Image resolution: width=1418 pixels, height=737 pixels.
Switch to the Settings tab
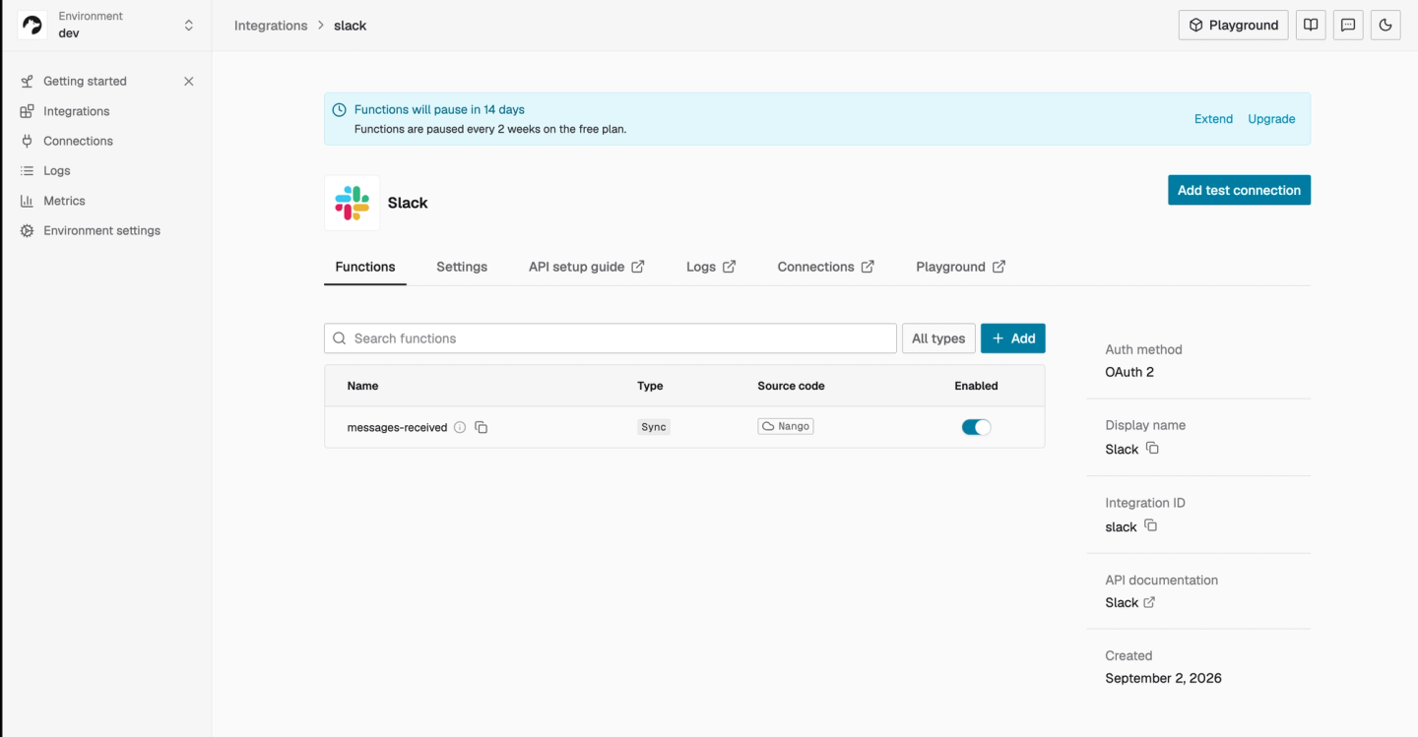pyautogui.click(x=462, y=267)
